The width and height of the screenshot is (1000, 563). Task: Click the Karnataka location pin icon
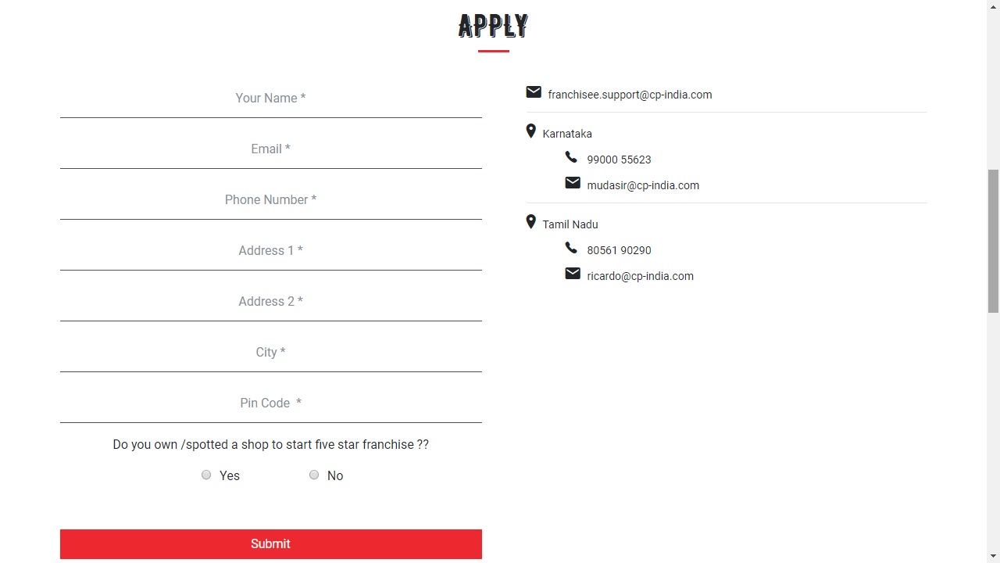tap(531, 131)
